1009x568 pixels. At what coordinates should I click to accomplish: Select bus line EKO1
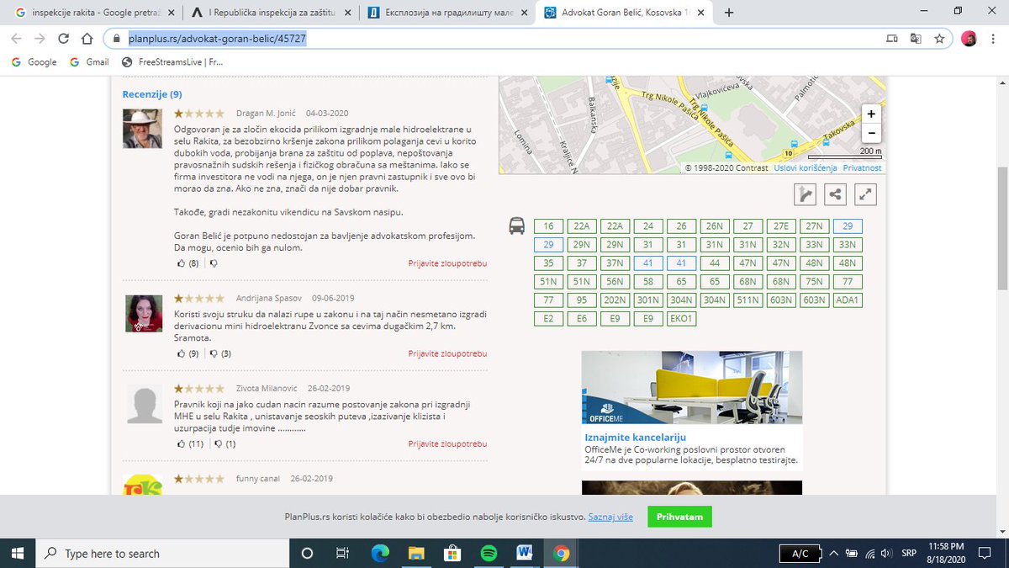coord(681,319)
